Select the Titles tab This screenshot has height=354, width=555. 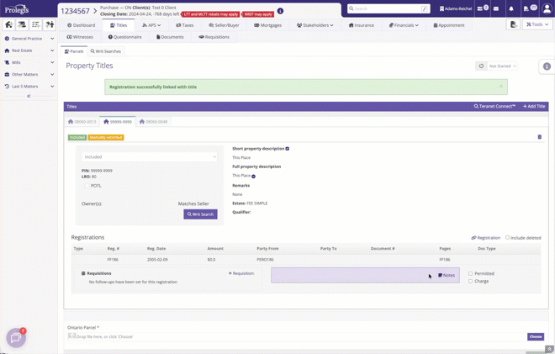pyautogui.click(x=119, y=25)
